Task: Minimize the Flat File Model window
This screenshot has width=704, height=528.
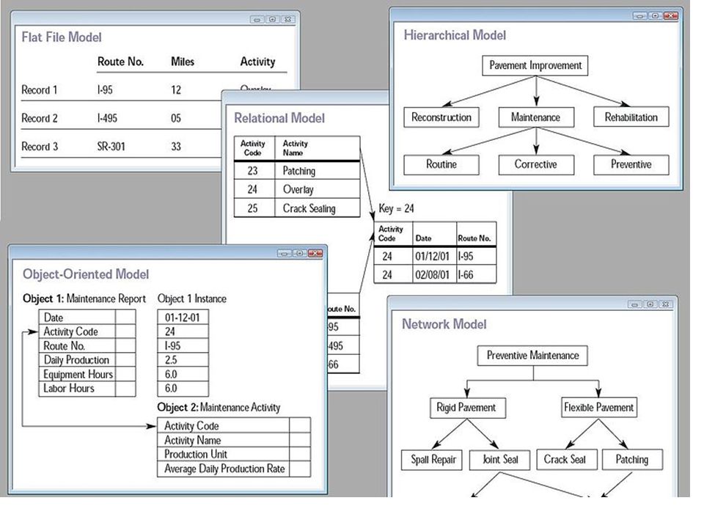Action: click(257, 19)
